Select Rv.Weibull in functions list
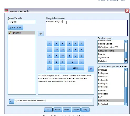The width and height of the screenshot is (130, 116). tap(111, 104)
